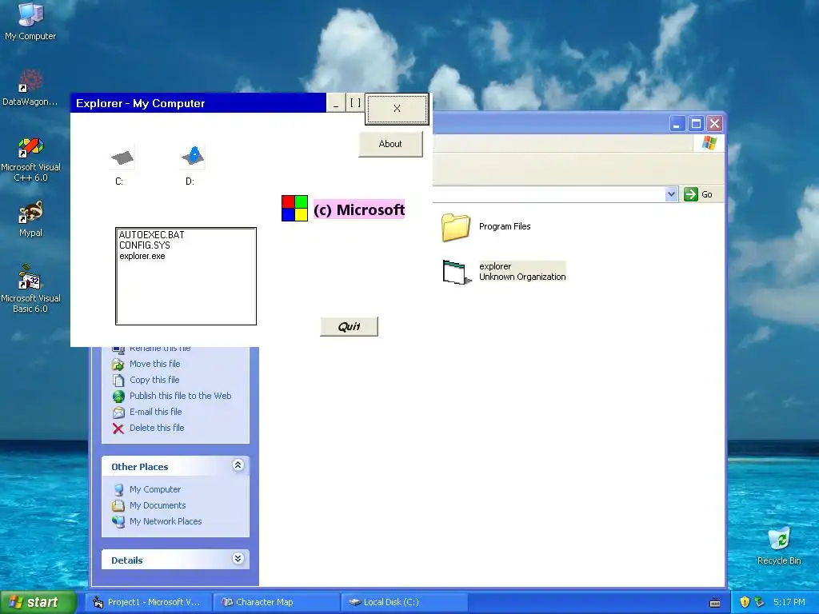Close the Local Disk (C:) window
The height and width of the screenshot is (614, 819).
pyautogui.click(x=714, y=124)
